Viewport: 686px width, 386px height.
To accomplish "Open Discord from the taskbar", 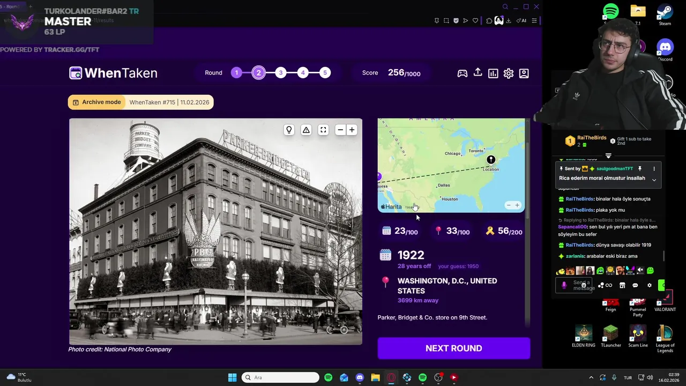I will pyautogui.click(x=360, y=377).
